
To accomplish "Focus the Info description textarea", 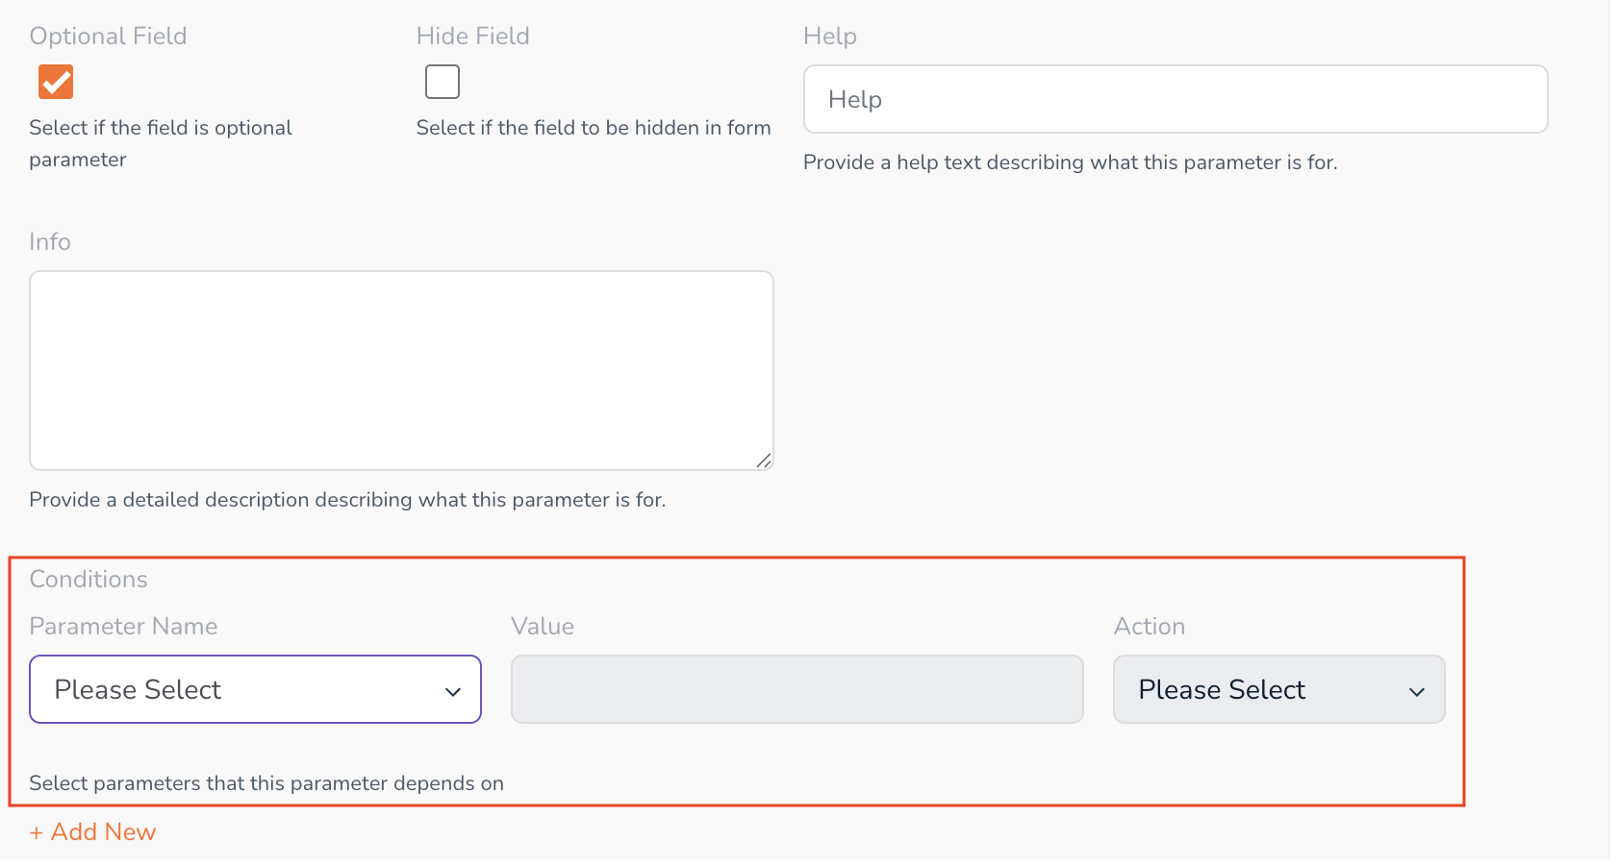I will (x=401, y=370).
